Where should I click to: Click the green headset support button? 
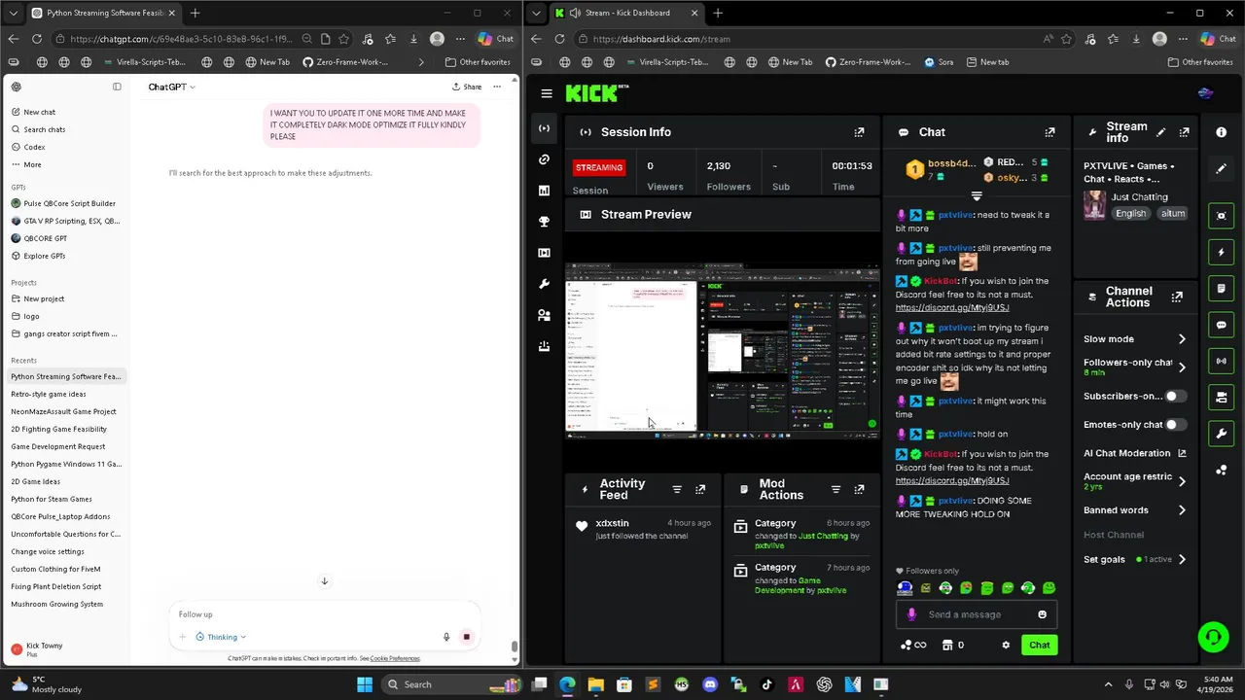(1213, 638)
